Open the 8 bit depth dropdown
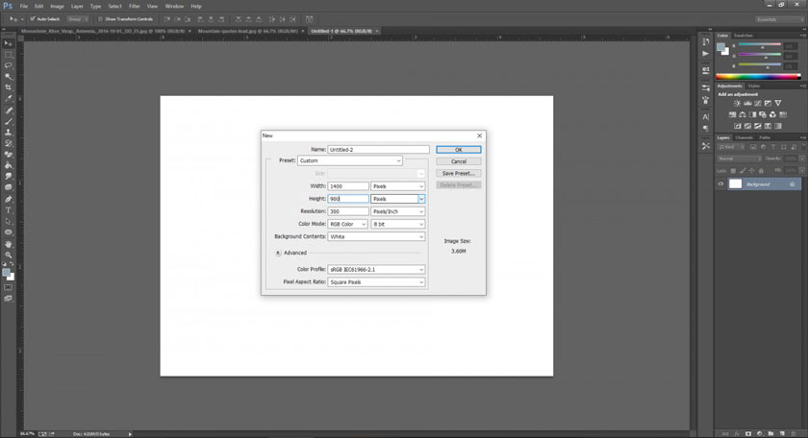This screenshot has height=438, width=808. pos(398,224)
